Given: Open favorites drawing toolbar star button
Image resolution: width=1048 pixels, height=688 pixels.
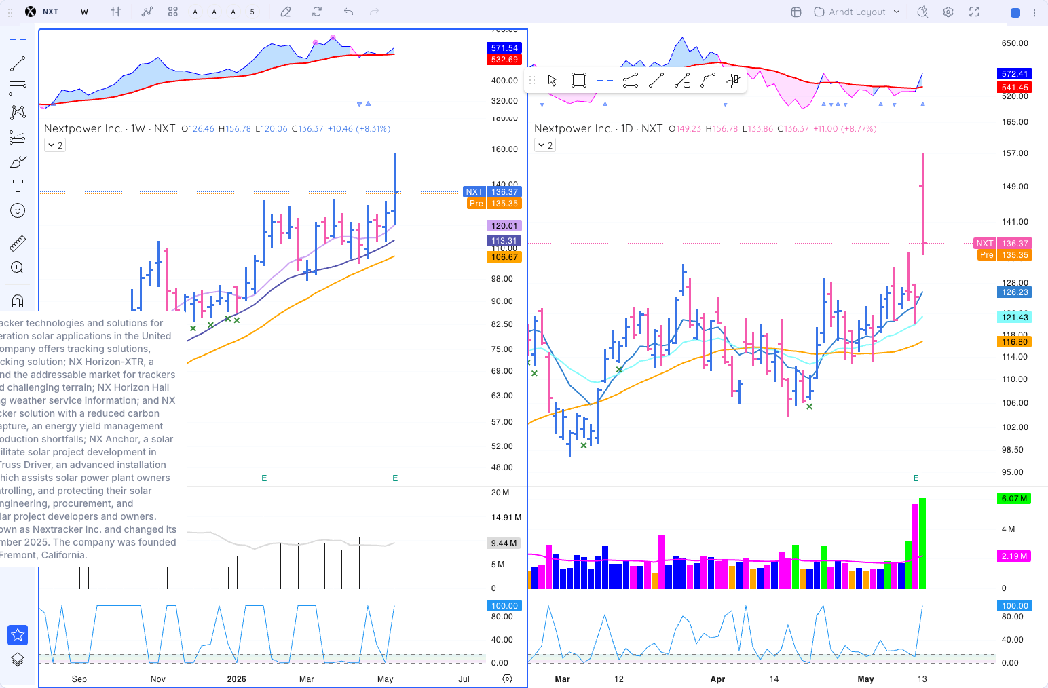Looking at the screenshot, I should [x=18, y=635].
